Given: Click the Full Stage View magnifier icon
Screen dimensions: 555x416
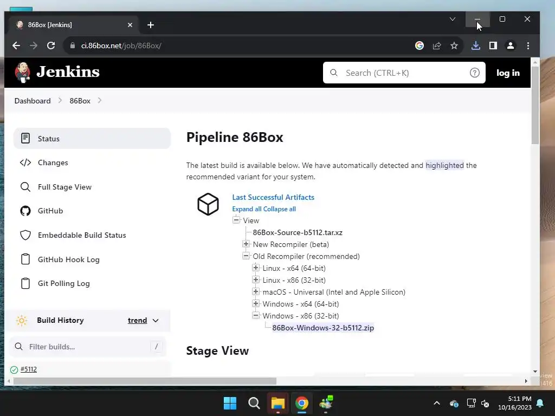Looking at the screenshot, I should coord(25,187).
